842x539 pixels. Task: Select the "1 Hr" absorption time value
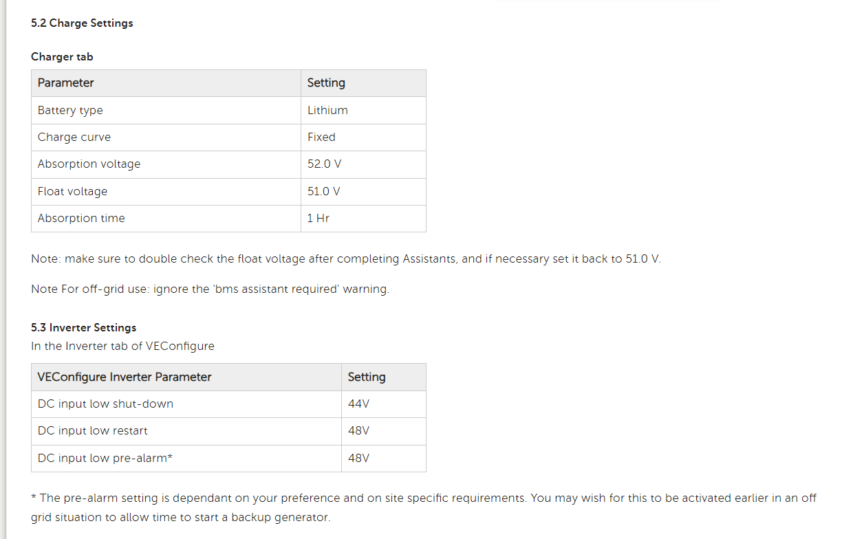tap(318, 218)
